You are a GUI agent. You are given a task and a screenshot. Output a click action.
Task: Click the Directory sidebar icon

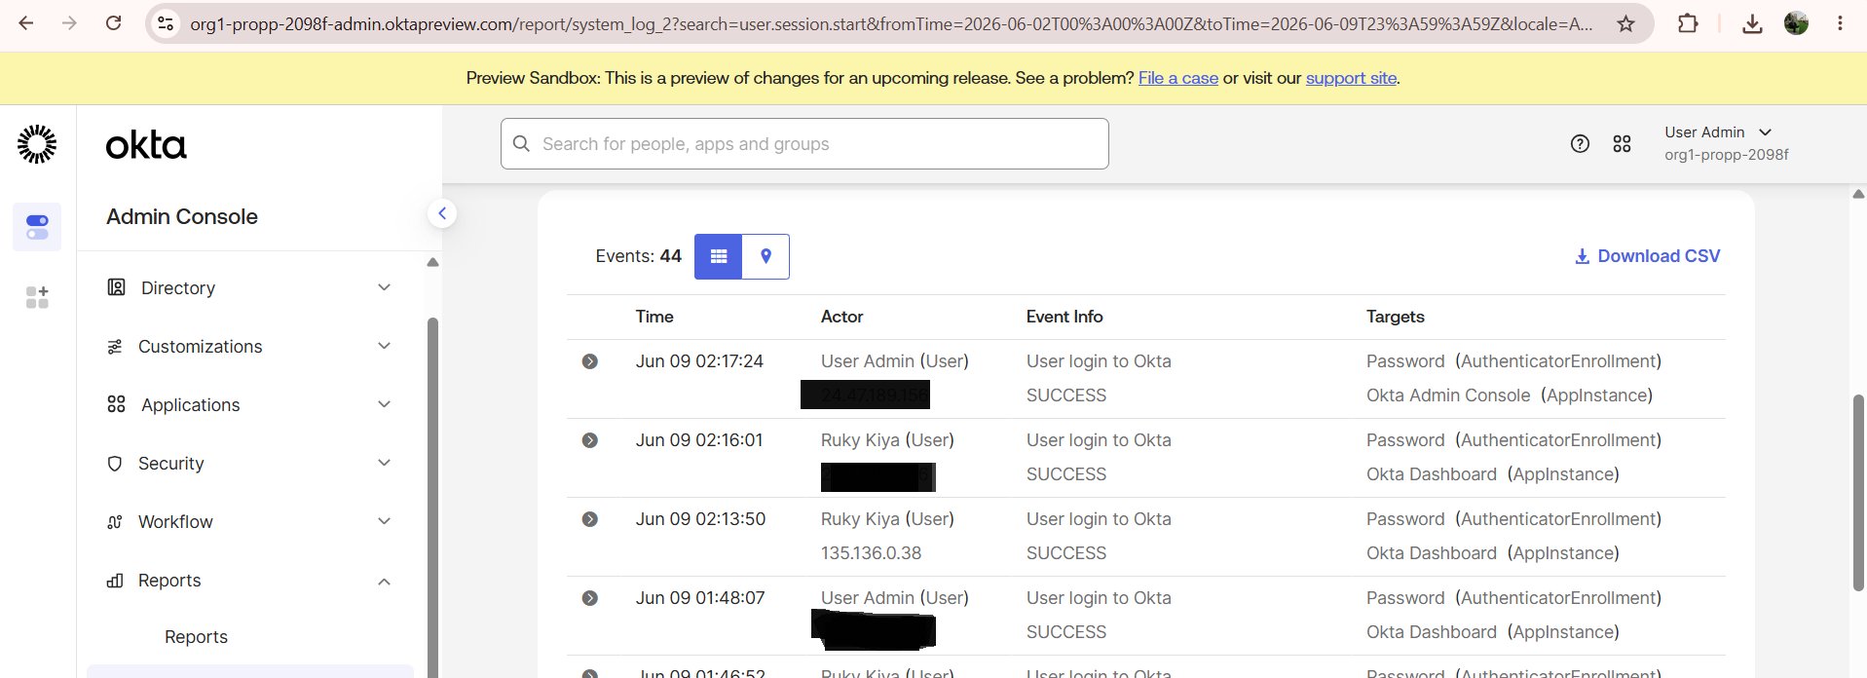click(116, 287)
